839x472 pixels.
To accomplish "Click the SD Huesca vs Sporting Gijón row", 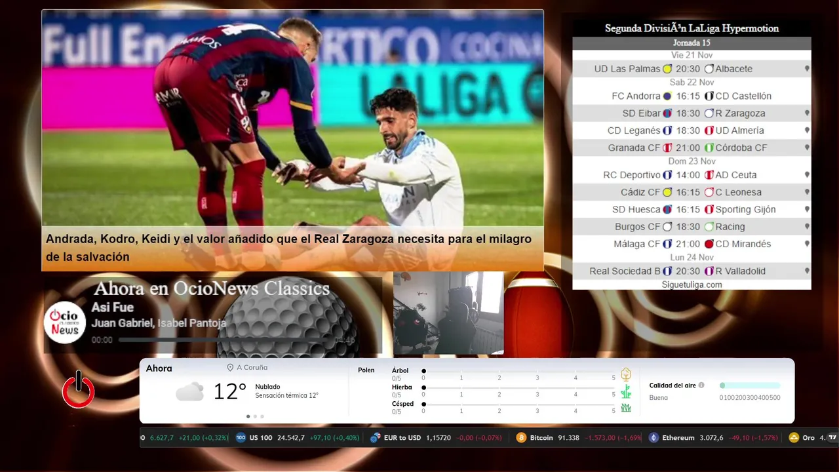I will (692, 210).
